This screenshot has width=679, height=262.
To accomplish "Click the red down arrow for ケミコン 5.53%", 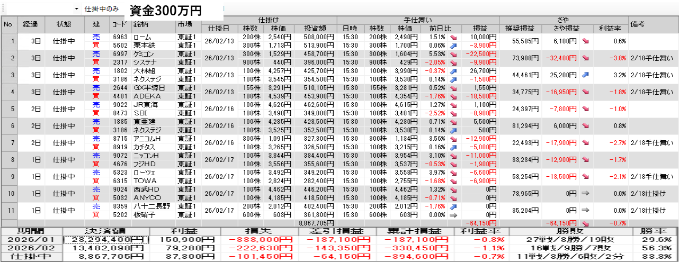I will [x=453, y=54].
